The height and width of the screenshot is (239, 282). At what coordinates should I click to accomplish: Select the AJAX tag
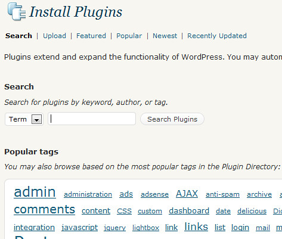click(187, 194)
